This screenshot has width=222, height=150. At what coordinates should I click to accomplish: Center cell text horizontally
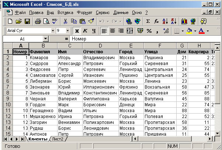(x=112, y=31)
